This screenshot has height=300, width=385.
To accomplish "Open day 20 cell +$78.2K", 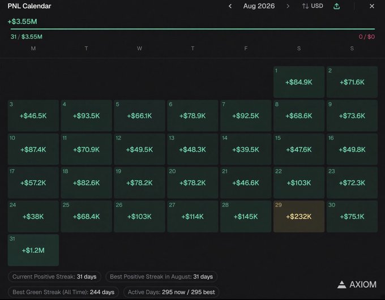I will point(192,182).
